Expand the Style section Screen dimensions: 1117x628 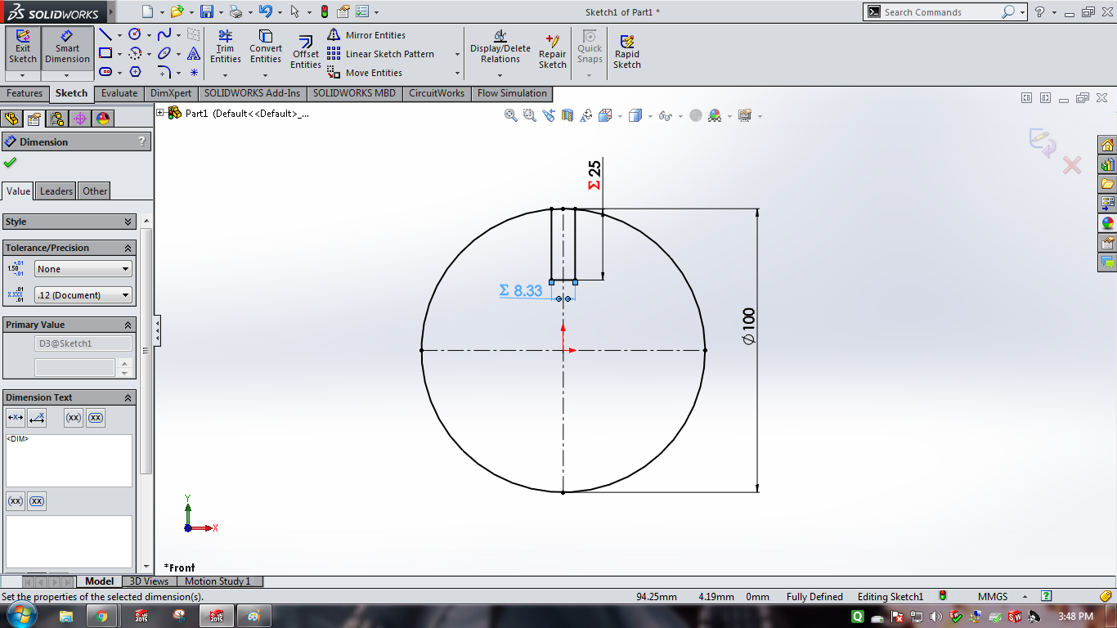(x=128, y=222)
